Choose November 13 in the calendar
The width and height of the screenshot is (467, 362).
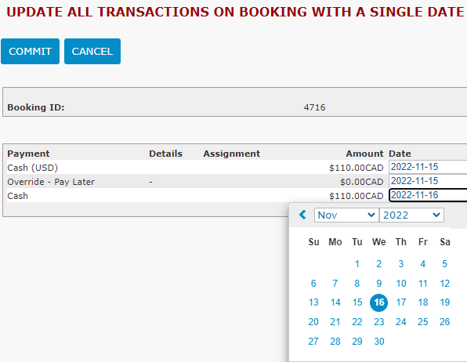click(x=313, y=302)
